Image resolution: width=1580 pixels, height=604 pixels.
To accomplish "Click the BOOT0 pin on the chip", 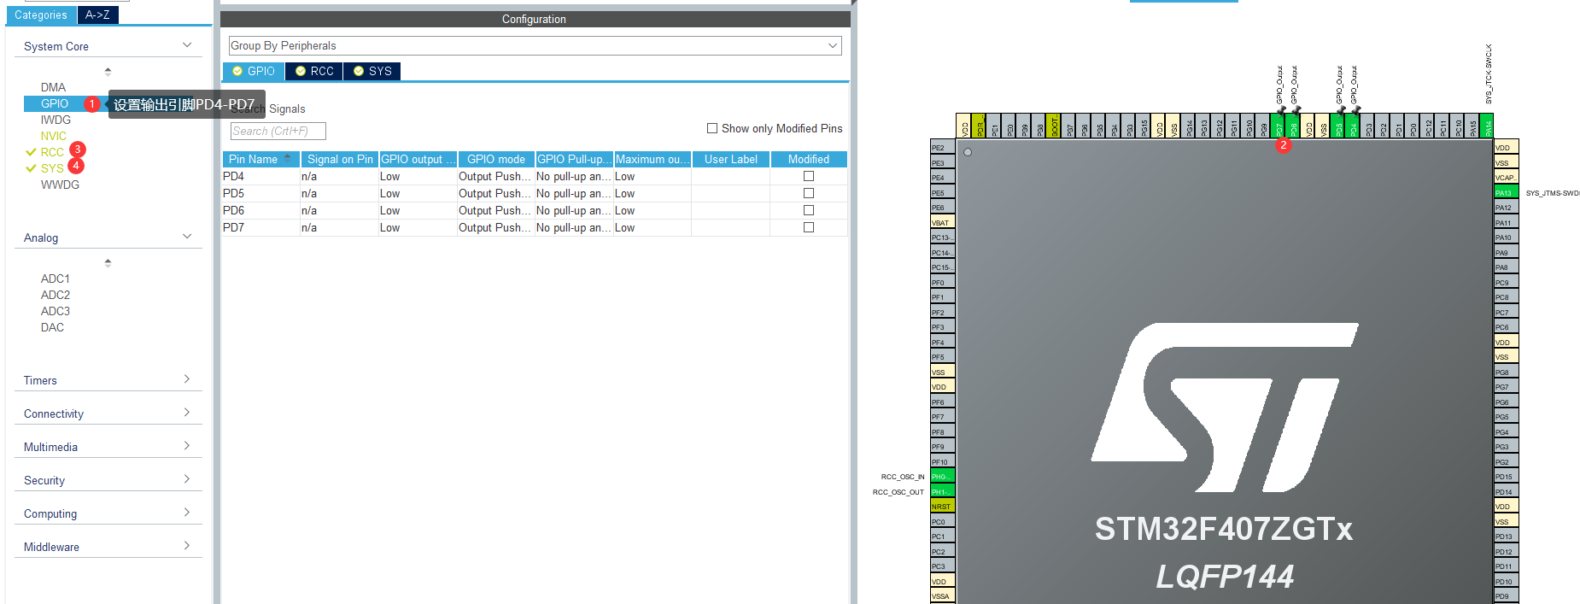I will click(x=1053, y=126).
